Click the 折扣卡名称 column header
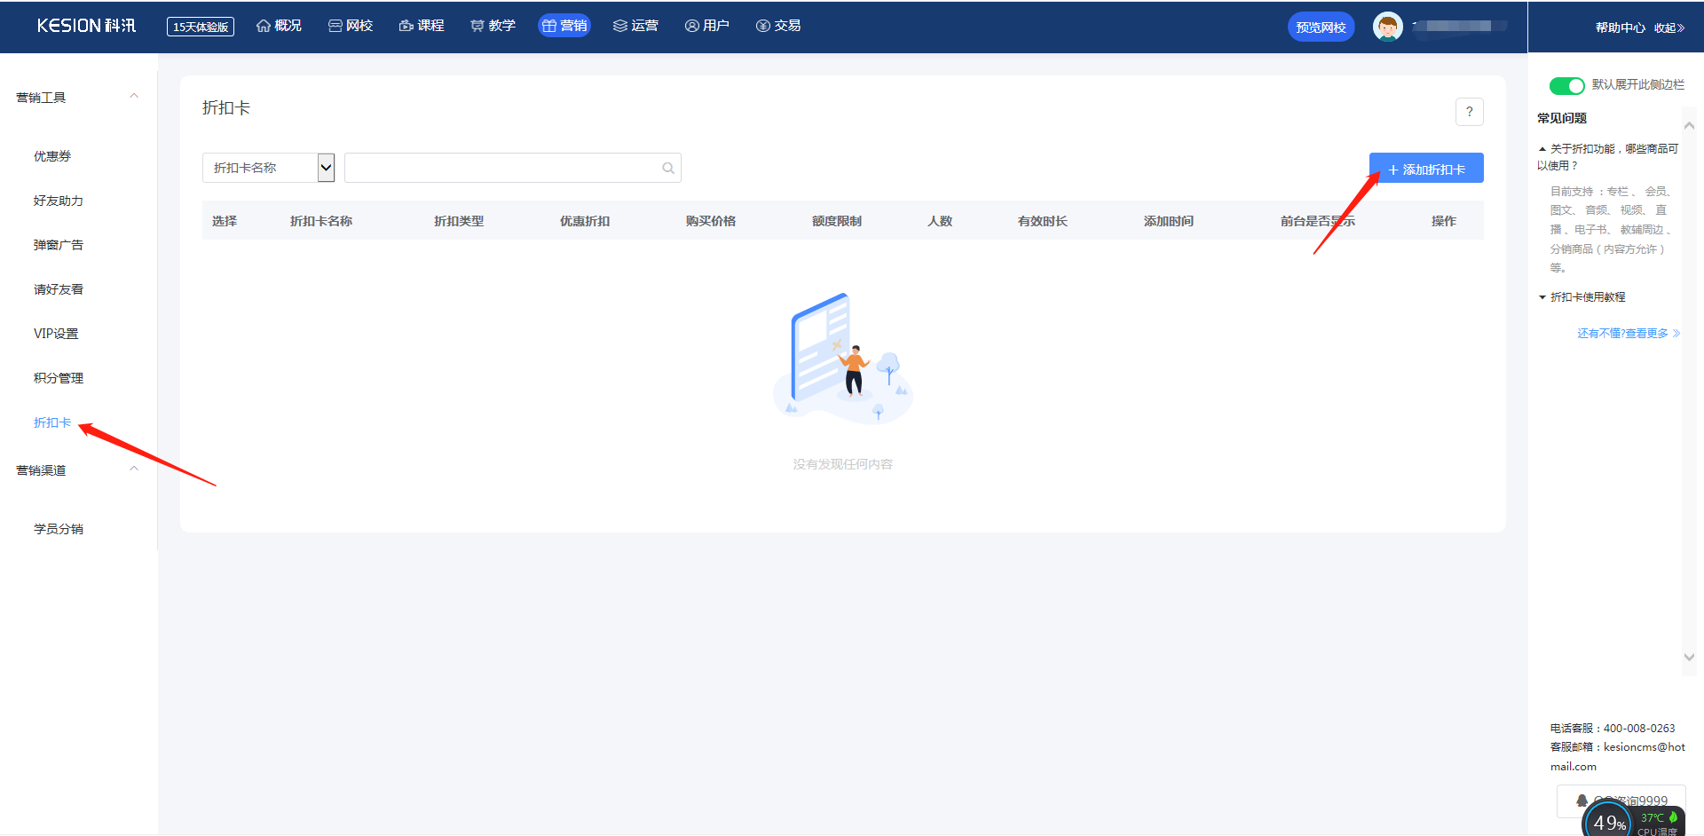1704x836 pixels. (321, 221)
